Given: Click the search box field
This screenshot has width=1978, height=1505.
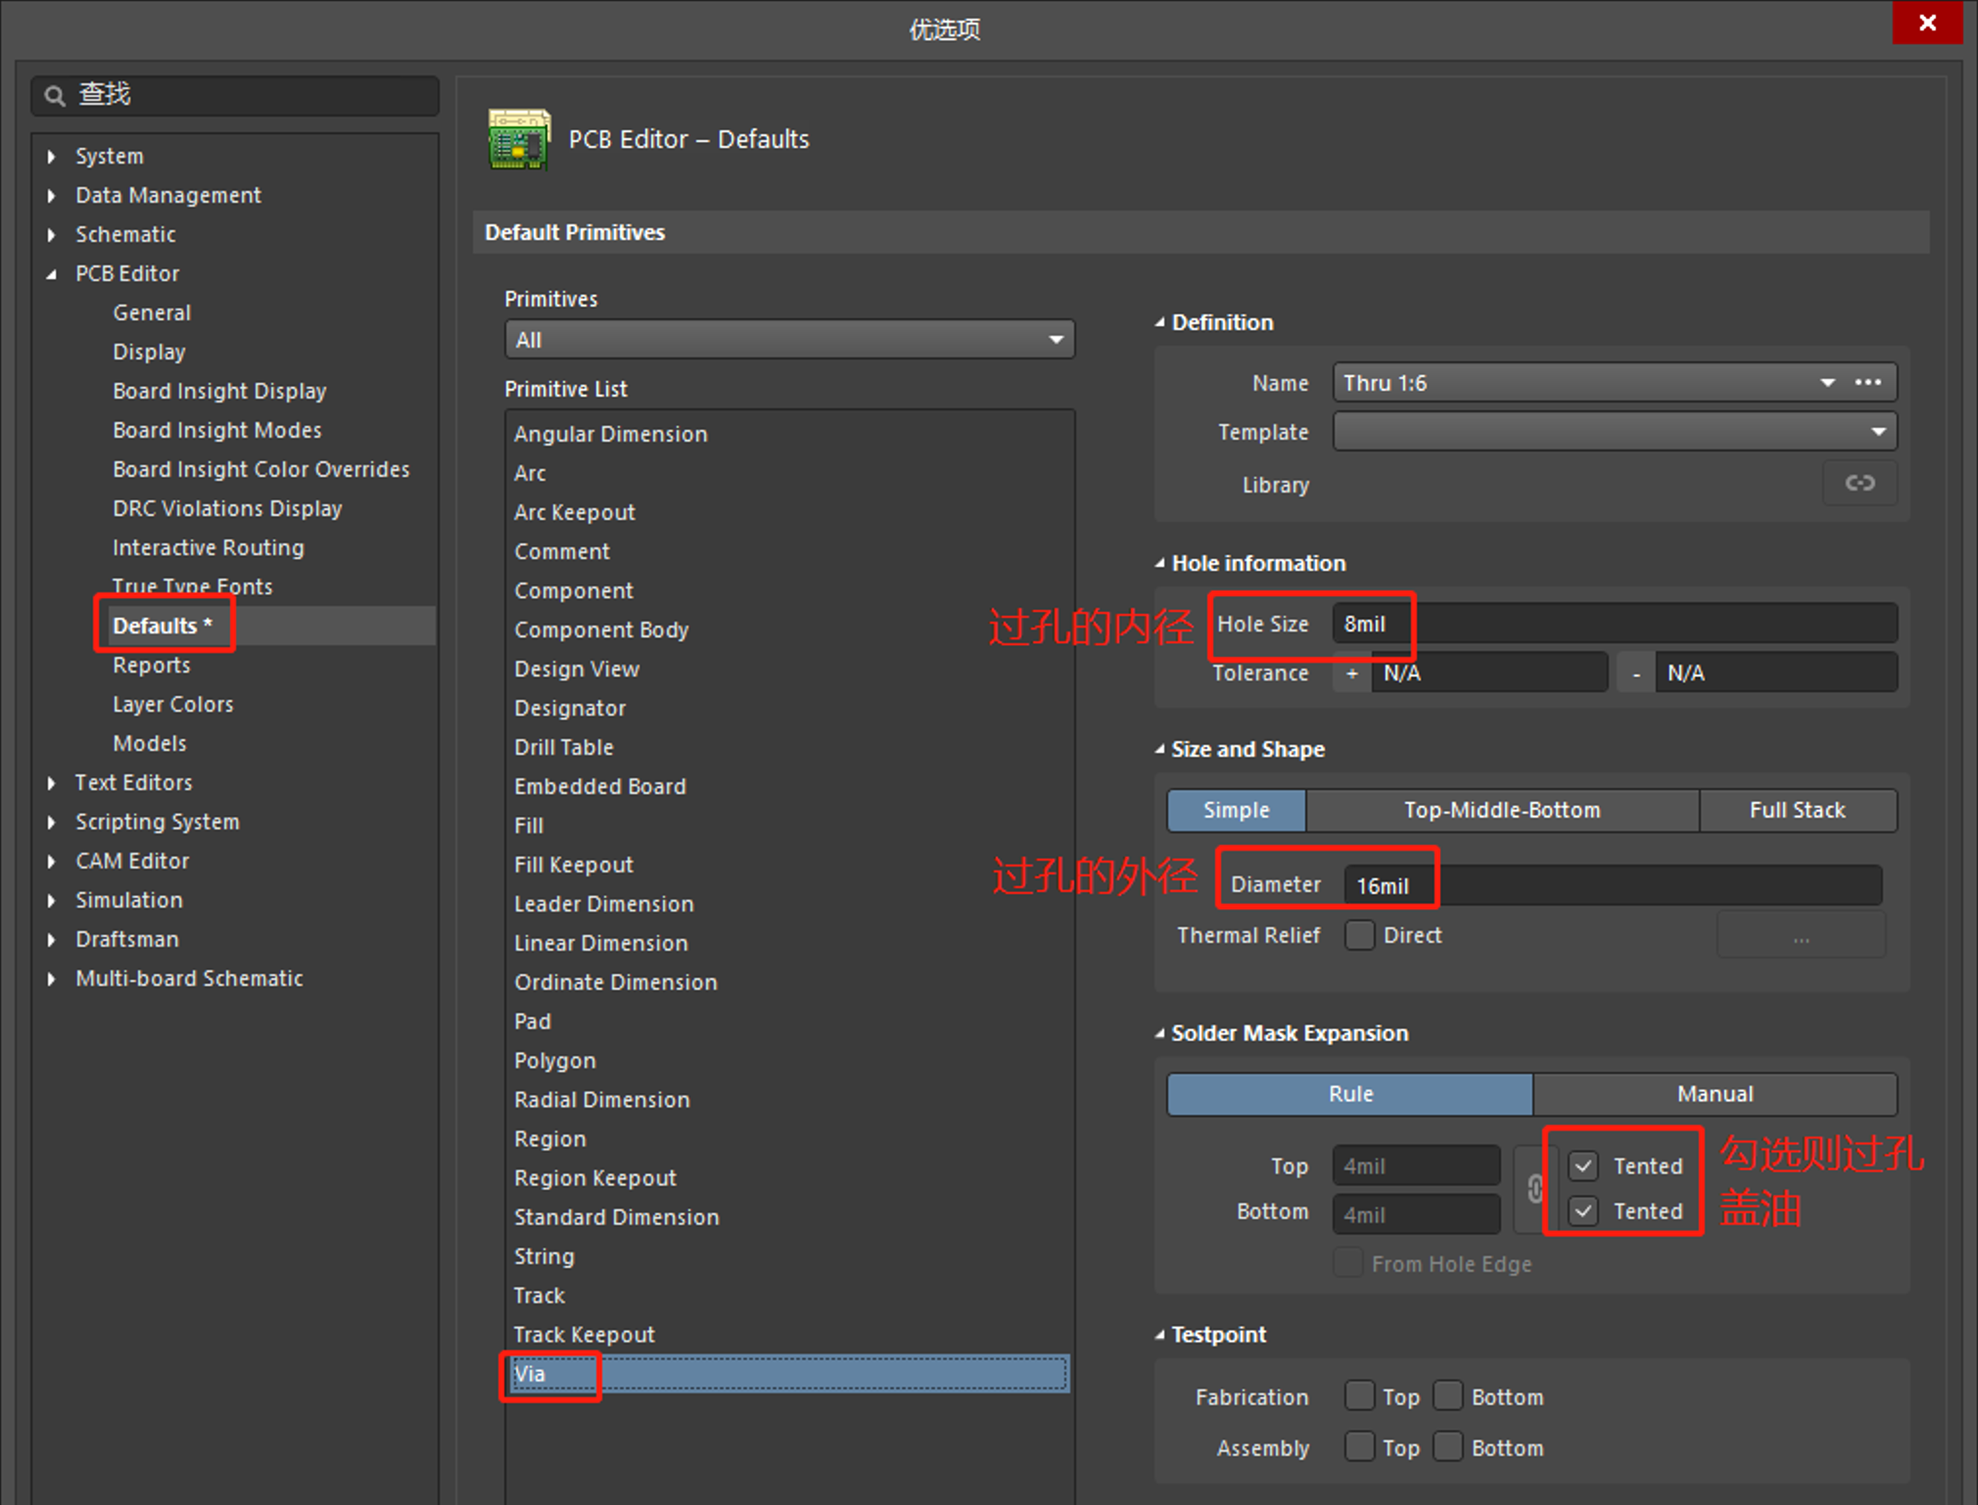Looking at the screenshot, I should (235, 96).
